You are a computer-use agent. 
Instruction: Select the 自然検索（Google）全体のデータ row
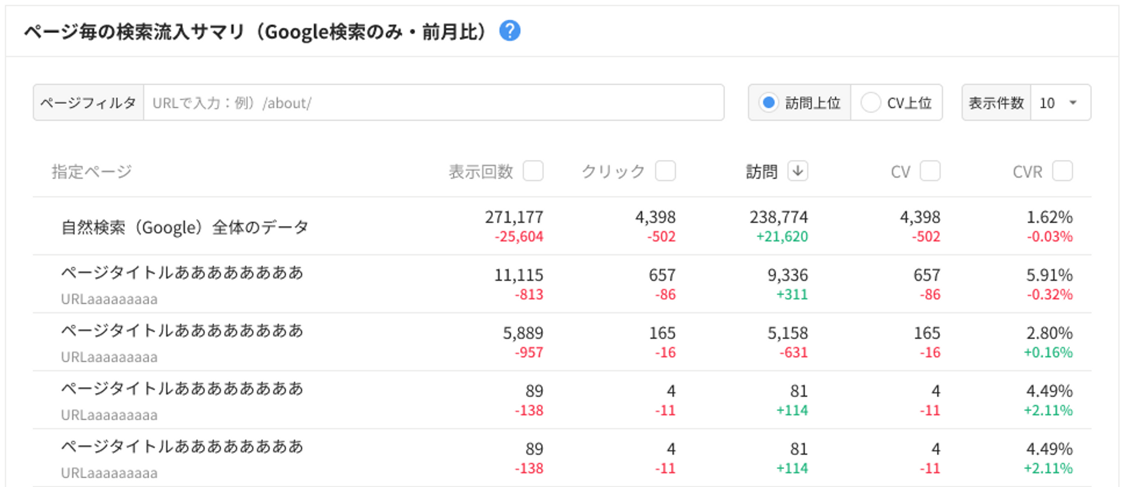(x=184, y=227)
